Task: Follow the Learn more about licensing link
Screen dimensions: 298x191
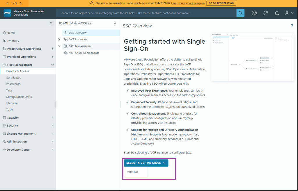Action: [188, 3]
